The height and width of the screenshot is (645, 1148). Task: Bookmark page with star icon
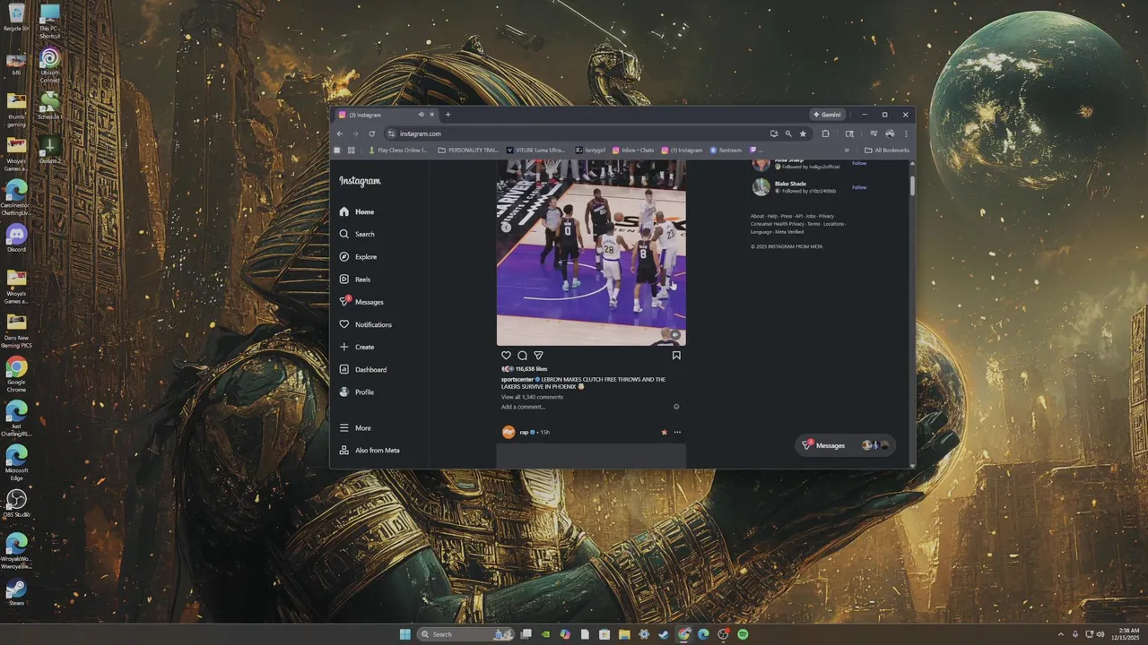pos(803,133)
